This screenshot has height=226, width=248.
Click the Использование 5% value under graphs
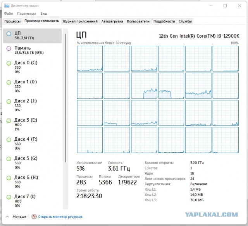[x=80, y=168]
